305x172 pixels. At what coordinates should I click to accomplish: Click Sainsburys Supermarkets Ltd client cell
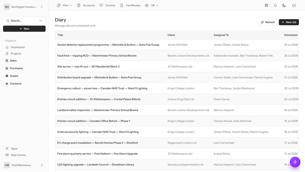point(185,165)
